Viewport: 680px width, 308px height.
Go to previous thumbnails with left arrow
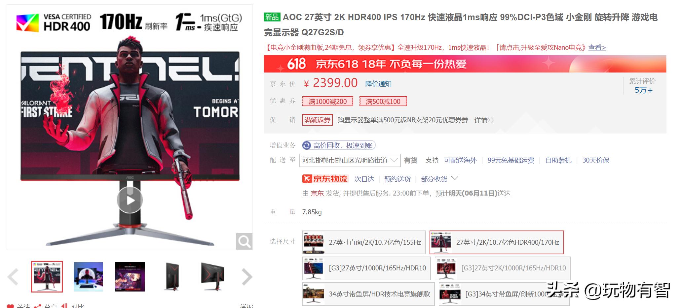[x=13, y=277]
